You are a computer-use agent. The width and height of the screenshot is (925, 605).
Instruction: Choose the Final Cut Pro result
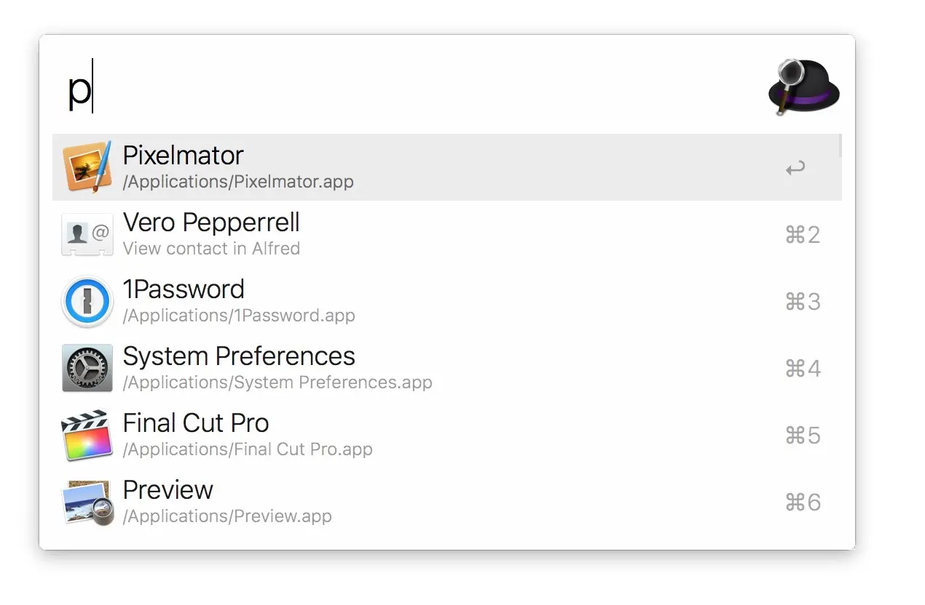pyautogui.click(x=196, y=423)
